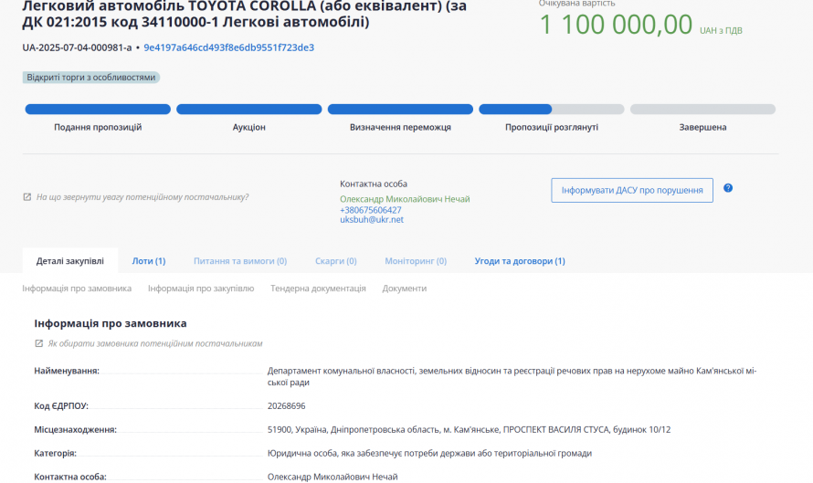
Task: Open the 'Скарги (0)' tab
Action: point(336,261)
